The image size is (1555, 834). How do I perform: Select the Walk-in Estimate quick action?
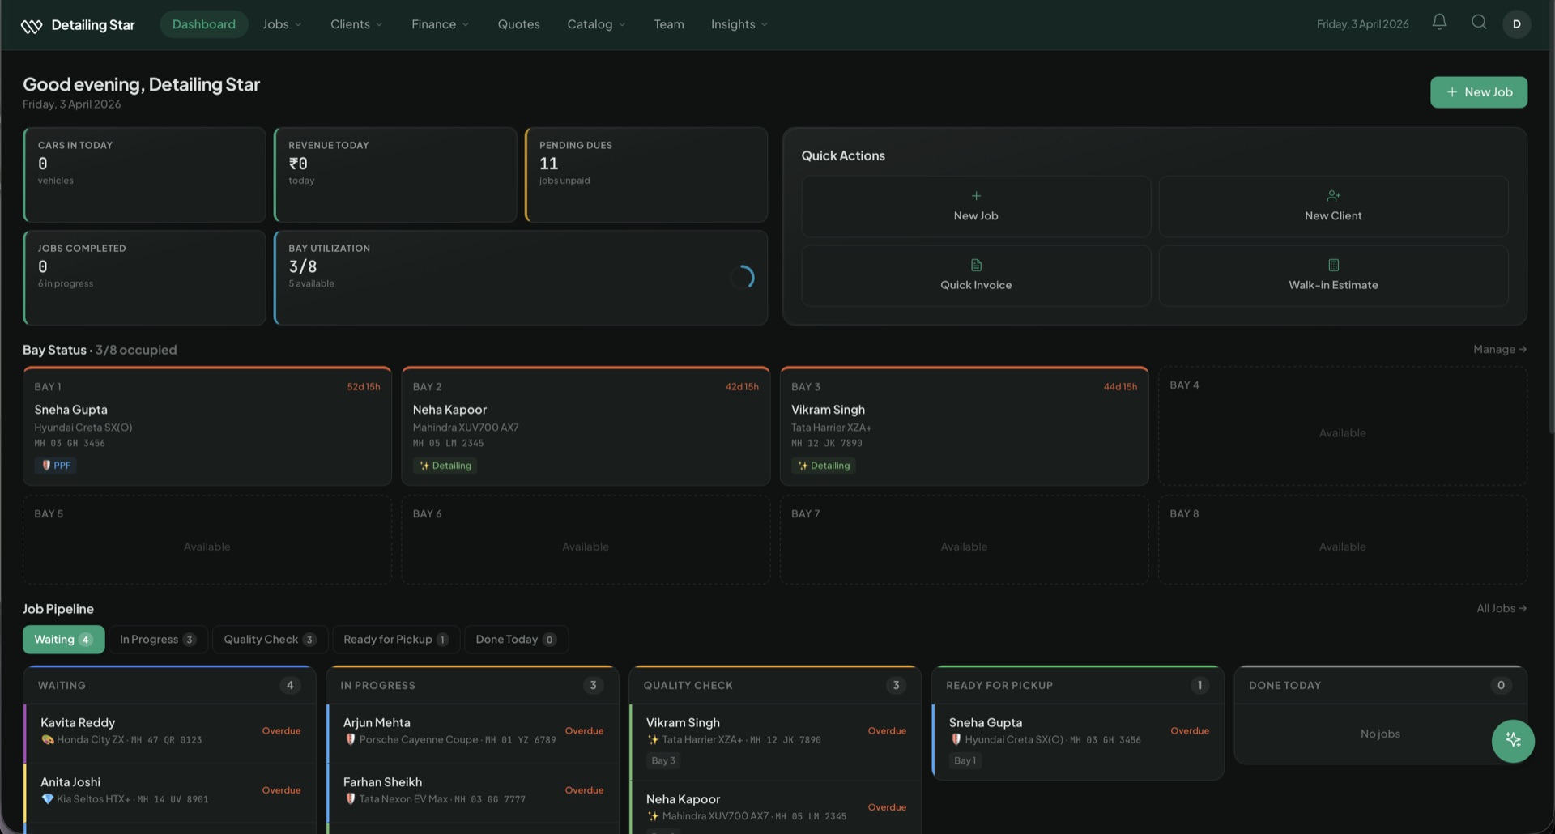(x=1333, y=275)
